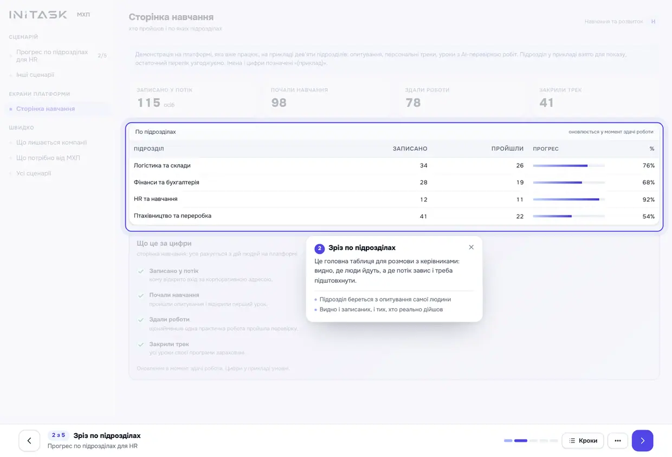Screen dimensions: 672x457
Task: Click the Птахівництво progress bar at 54%
Action: (x=568, y=216)
